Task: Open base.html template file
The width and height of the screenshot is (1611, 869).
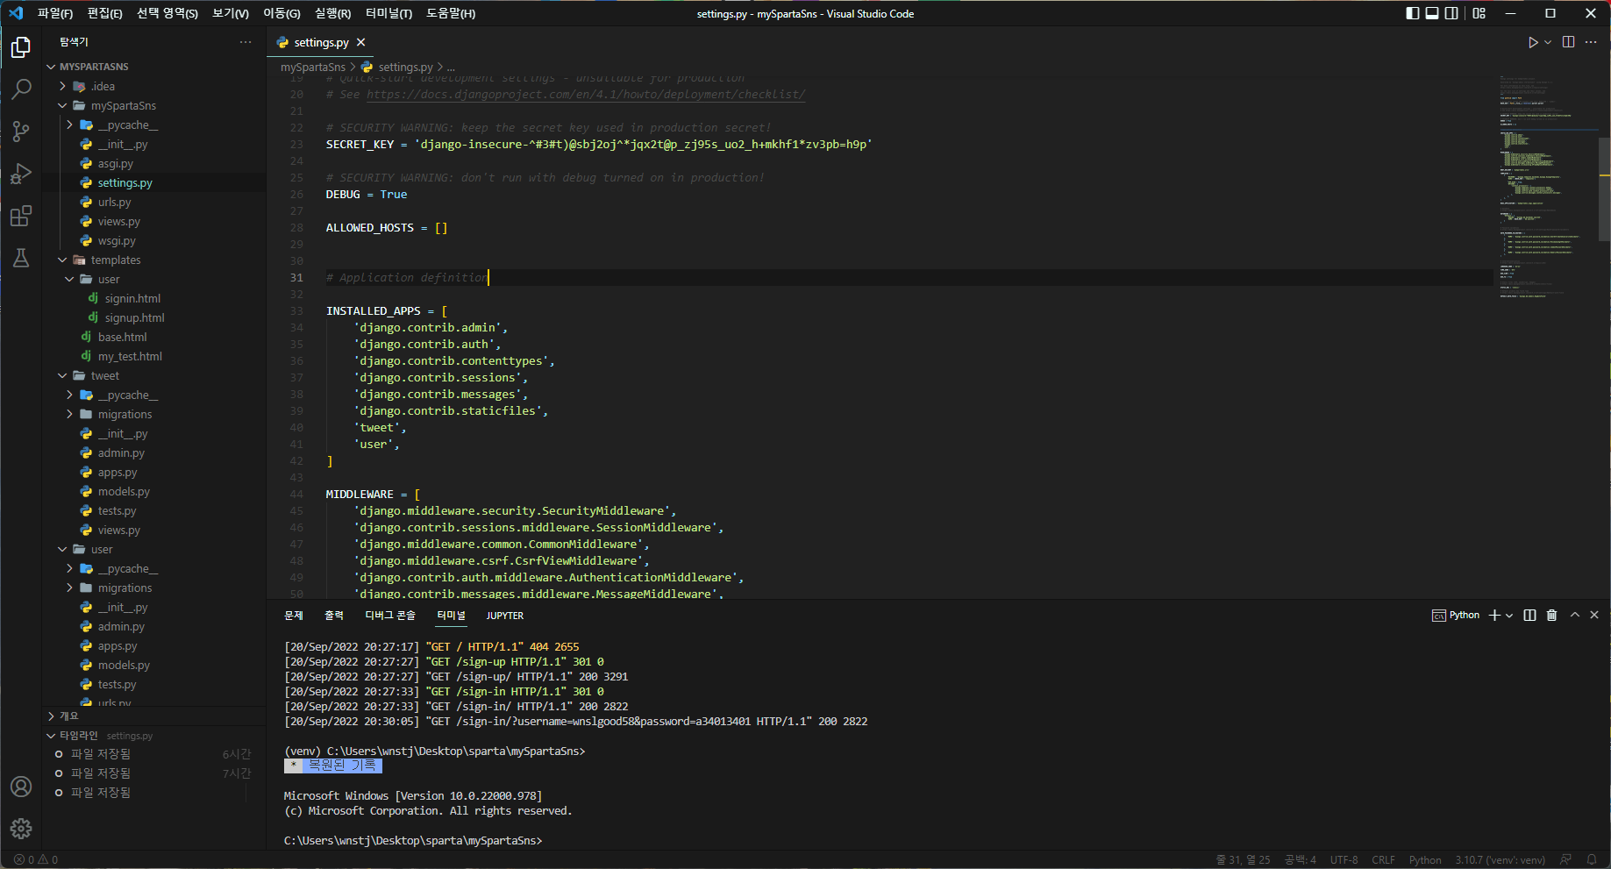Action: [x=122, y=337]
